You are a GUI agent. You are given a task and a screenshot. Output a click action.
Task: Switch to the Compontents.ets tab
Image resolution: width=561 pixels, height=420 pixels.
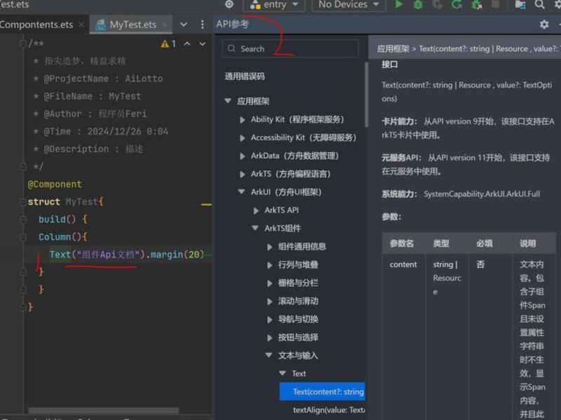pos(36,24)
